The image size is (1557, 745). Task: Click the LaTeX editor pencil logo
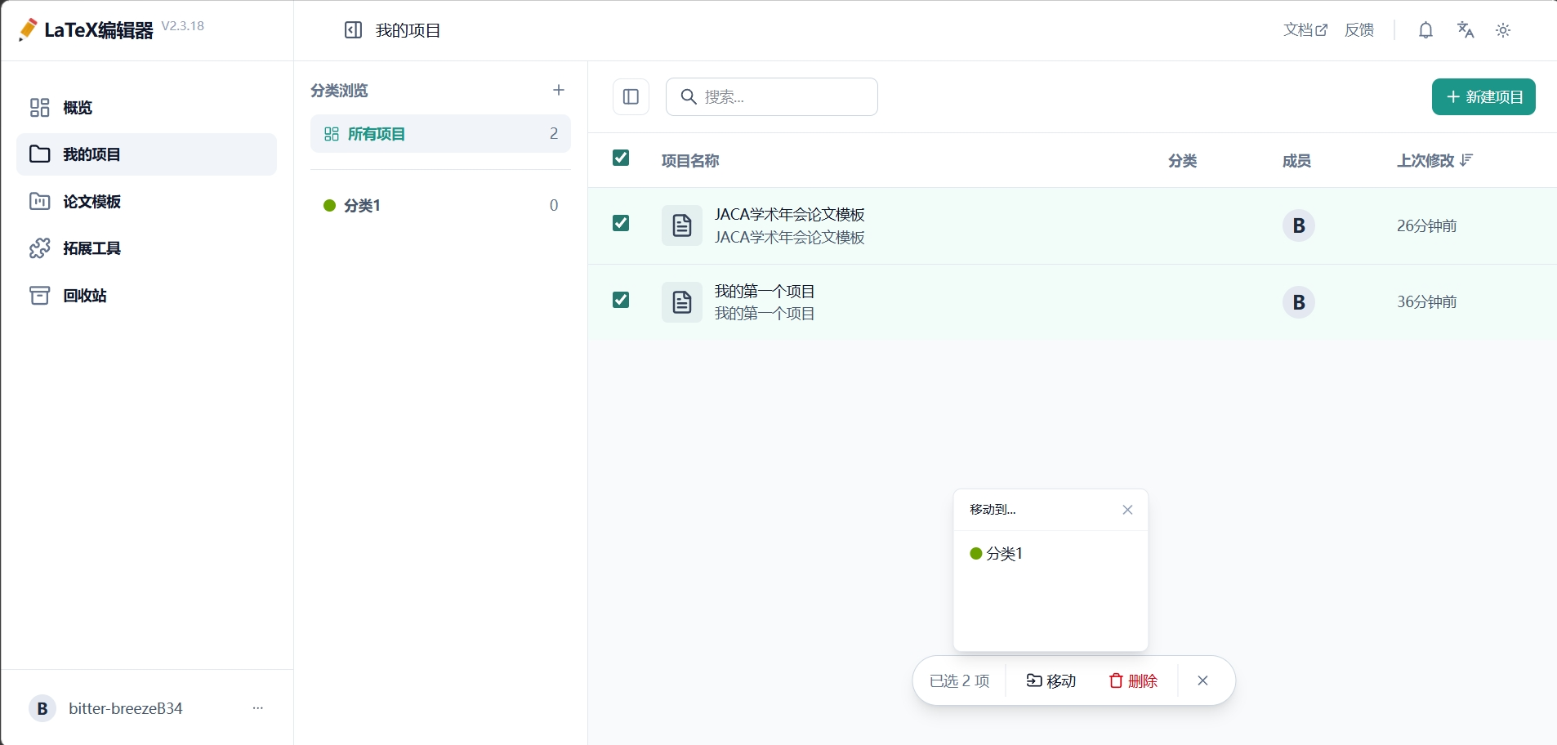pos(28,29)
